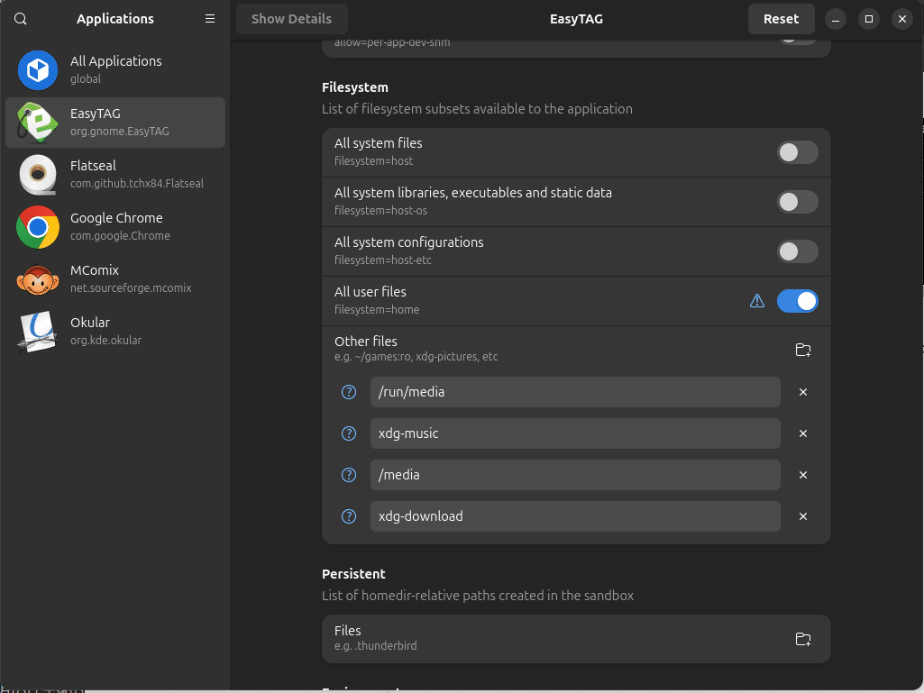The image size is (924, 693).
Task: Toggle All system libraries, executables and static data
Action: click(797, 202)
